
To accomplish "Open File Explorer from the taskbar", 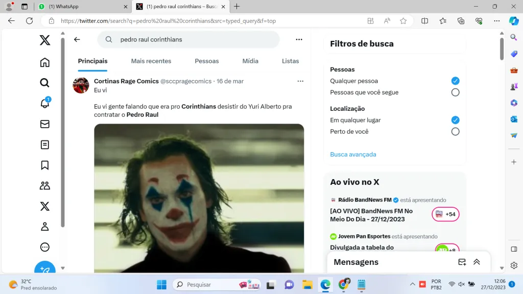I will coord(307,284).
